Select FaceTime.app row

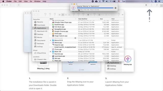click(x=86, y=25)
